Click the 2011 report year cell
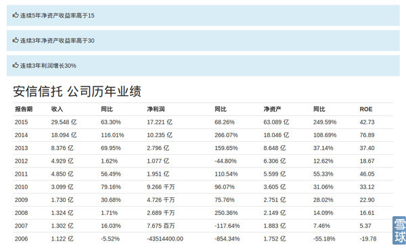406x250 pixels. pos(21,174)
